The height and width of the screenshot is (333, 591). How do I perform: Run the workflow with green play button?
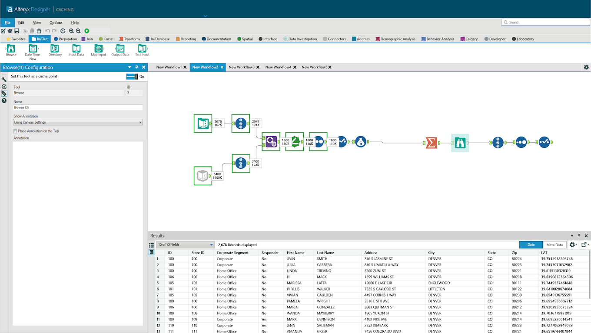87,31
